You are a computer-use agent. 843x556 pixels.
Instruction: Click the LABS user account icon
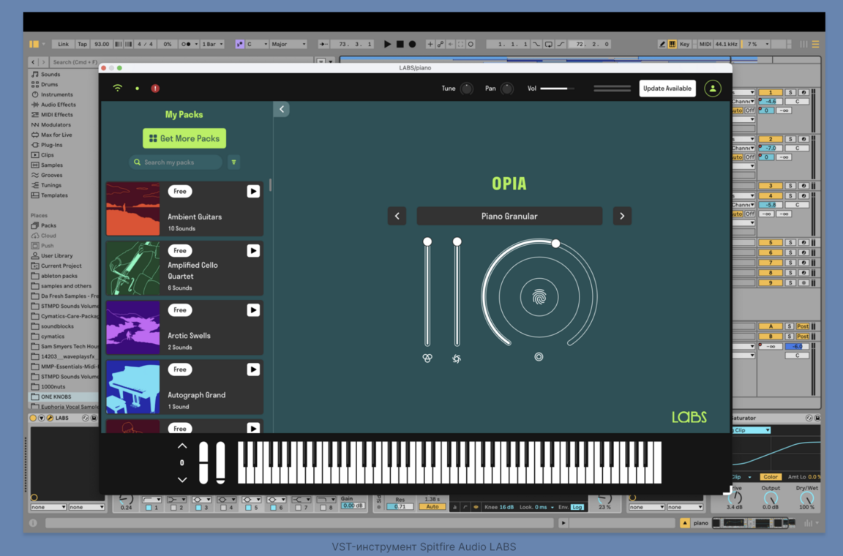click(712, 89)
